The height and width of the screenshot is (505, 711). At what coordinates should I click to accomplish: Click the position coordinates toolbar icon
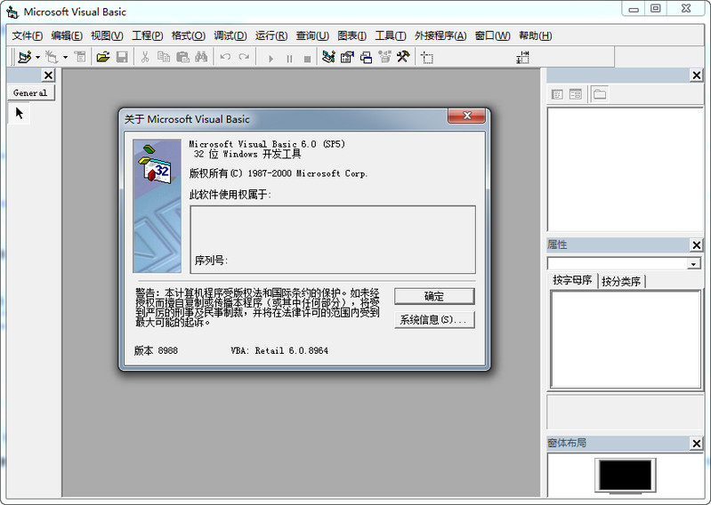[x=427, y=58]
